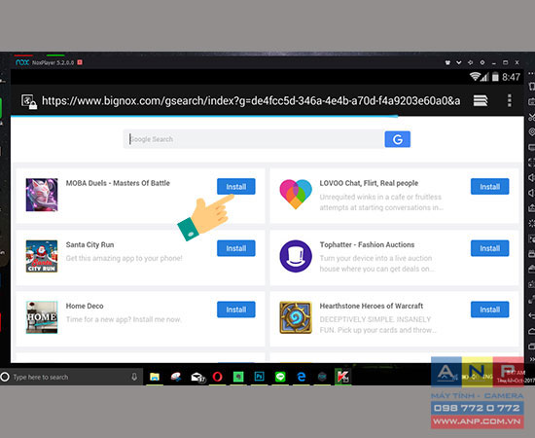Click the 'Hearthstone Heroes of Warcraft' title
The height and width of the screenshot is (438, 535).
(372, 306)
